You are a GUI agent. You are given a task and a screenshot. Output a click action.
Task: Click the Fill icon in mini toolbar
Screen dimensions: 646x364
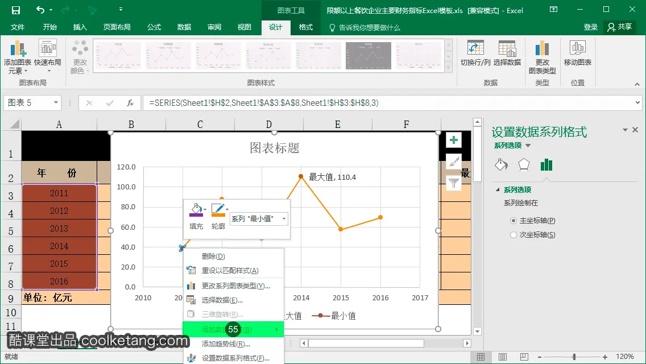pyautogui.click(x=197, y=210)
